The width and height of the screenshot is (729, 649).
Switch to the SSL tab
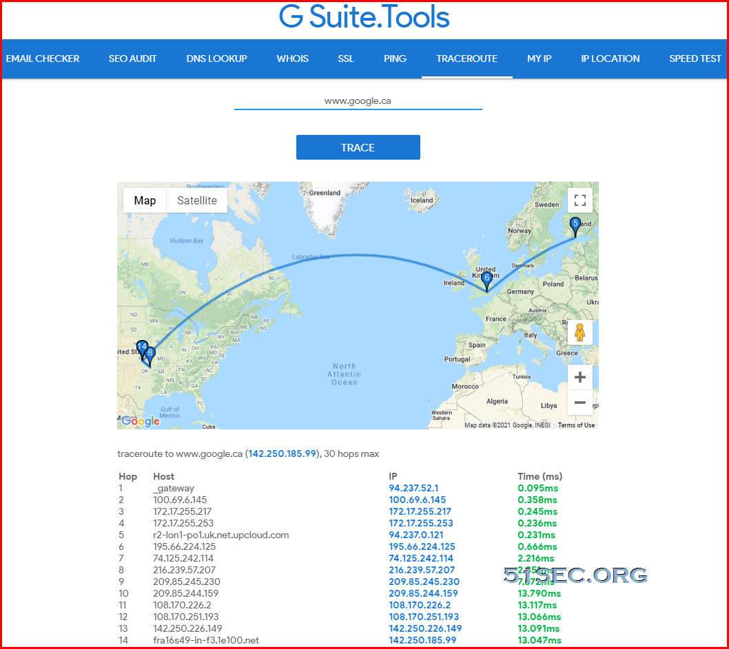tap(346, 59)
